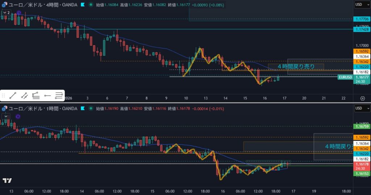
Task: Choose the trend-based regression channel tool icon
Action: 36,96
